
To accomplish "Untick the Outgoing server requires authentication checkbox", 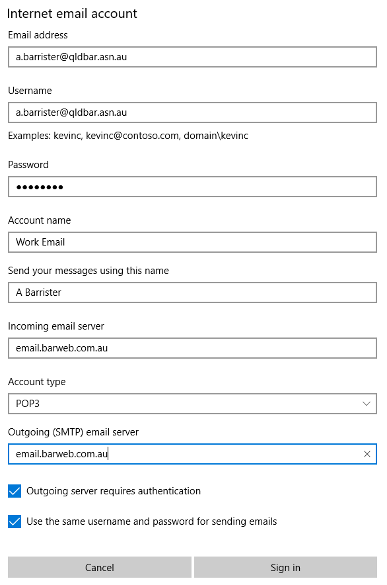I will point(15,491).
